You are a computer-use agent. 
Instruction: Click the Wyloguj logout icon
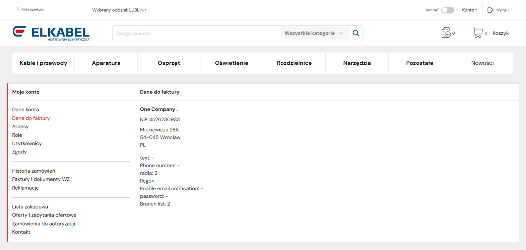point(490,10)
